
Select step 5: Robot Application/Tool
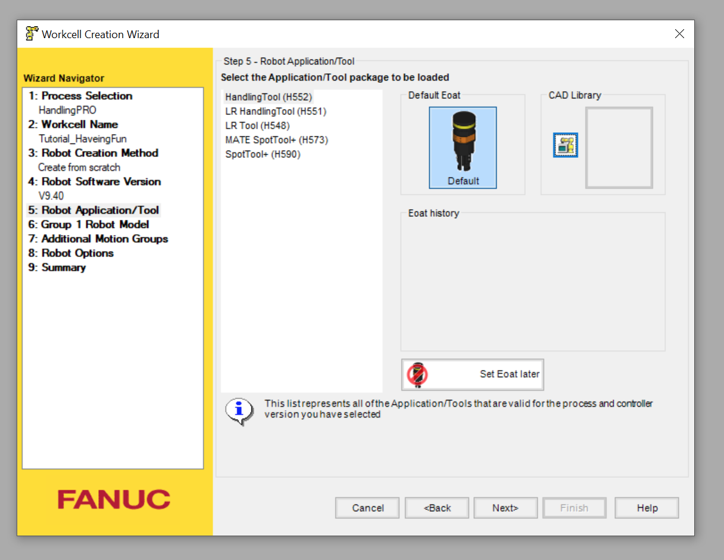[x=93, y=210]
